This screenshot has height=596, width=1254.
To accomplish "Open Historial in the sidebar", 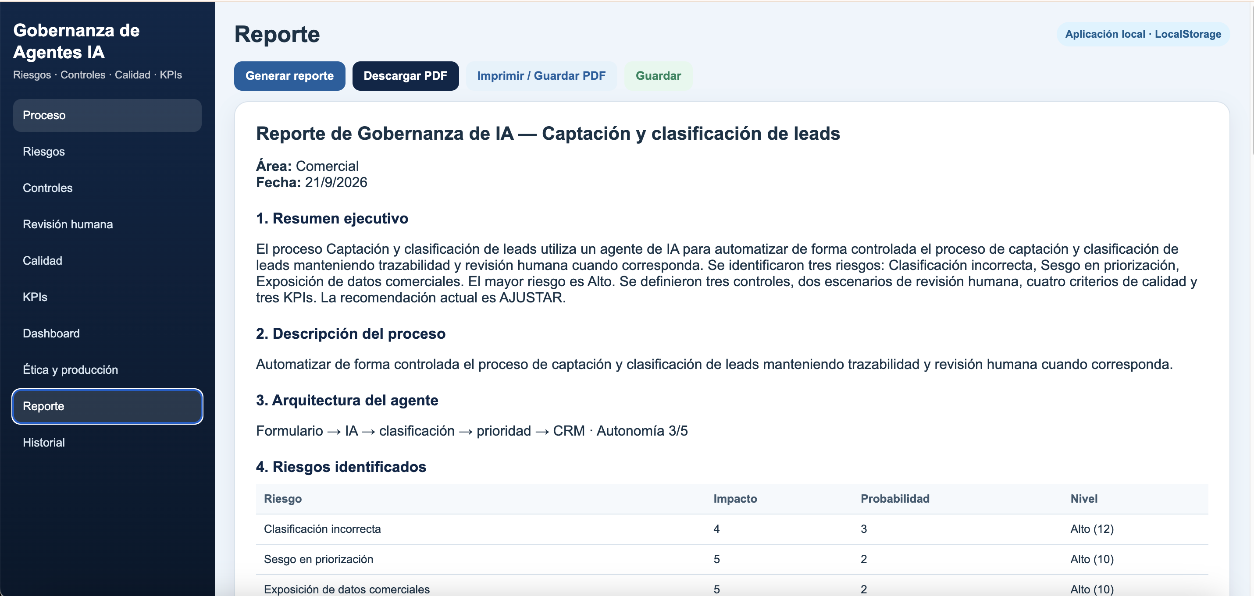I will click(x=107, y=443).
